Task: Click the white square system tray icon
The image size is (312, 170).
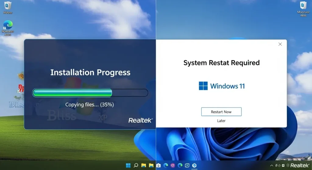Action: tap(283, 165)
